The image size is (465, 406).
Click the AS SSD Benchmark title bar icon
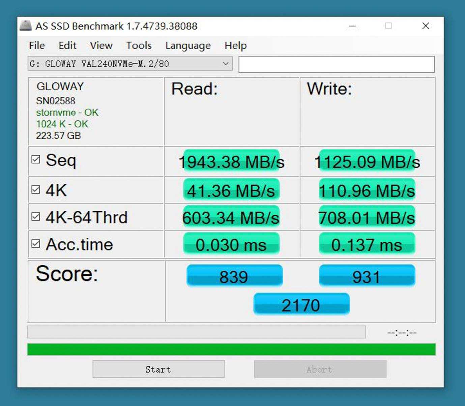[x=26, y=26]
